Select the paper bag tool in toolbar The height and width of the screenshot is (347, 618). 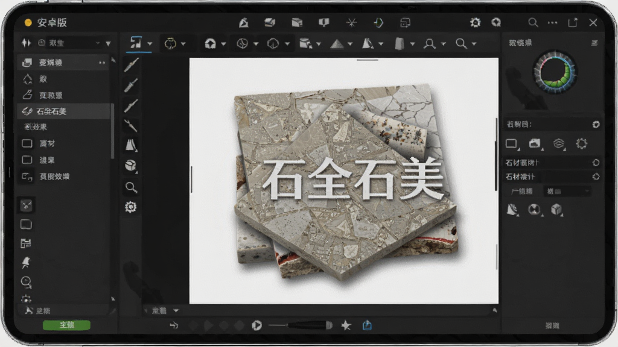(x=400, y=43)
